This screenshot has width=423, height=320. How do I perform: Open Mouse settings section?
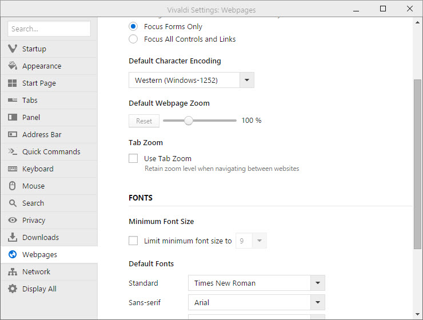point(49,186)
